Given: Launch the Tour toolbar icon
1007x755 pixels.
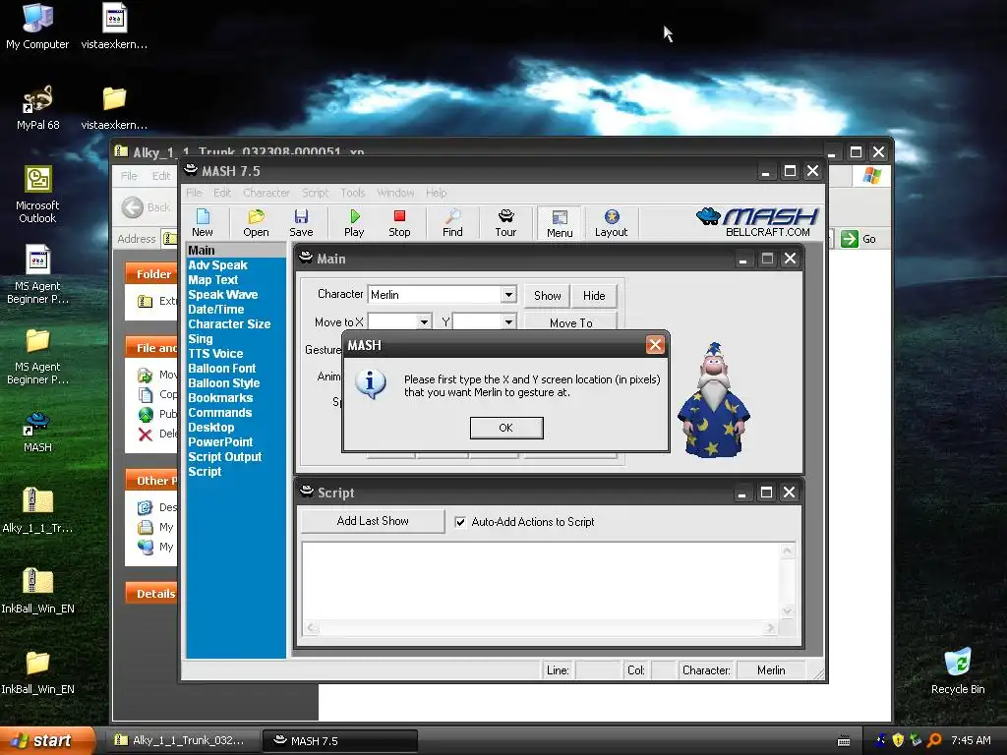Looking at the screenshot, I should click(x=505, y=223).
